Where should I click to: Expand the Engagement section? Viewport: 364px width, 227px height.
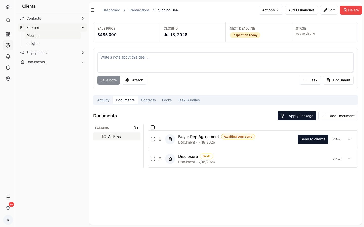pyautogui.click(x=53, y=53)
